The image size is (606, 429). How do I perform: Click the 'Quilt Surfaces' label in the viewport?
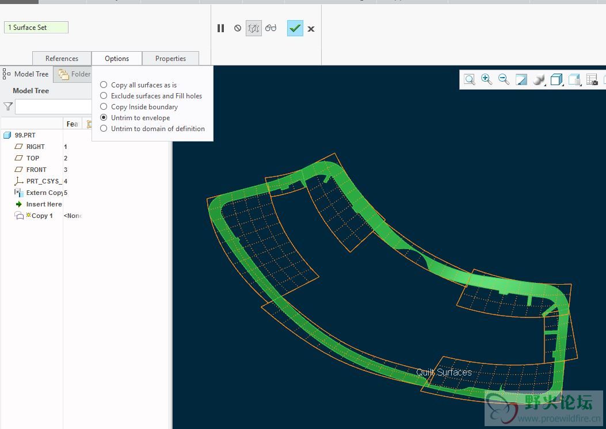[444, 372]
